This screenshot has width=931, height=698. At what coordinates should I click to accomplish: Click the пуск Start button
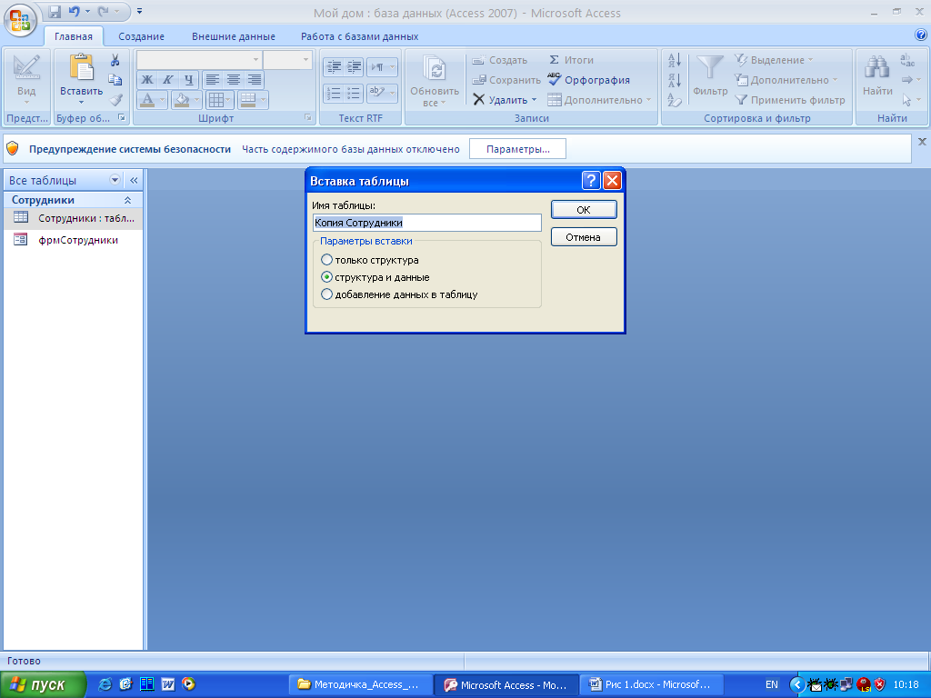[x=43, y=685]
